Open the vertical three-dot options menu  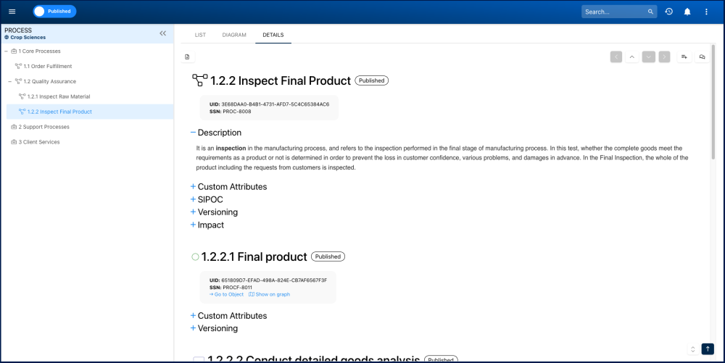pyautogui.click(x=706, y=12)
